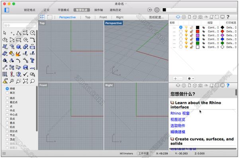Enable the 最近点 nearest snap checkbox
This screenshot has width=239, height=158.
[7, 102]
